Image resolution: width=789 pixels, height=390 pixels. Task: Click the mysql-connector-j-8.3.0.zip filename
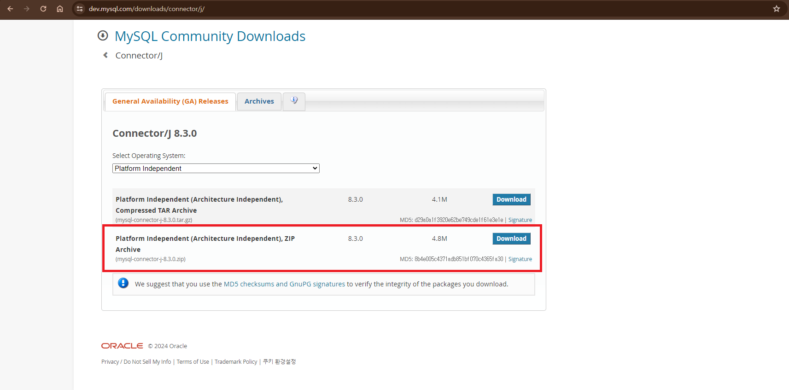(x=151, y=259)
